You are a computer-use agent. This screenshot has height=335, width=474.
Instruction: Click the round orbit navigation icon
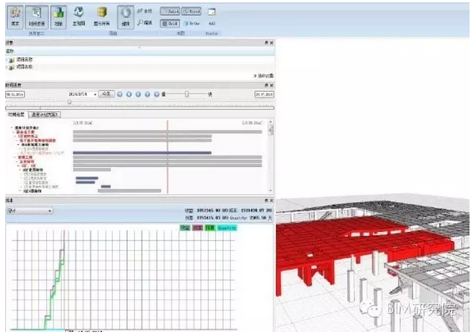click(x=126, y=14)
